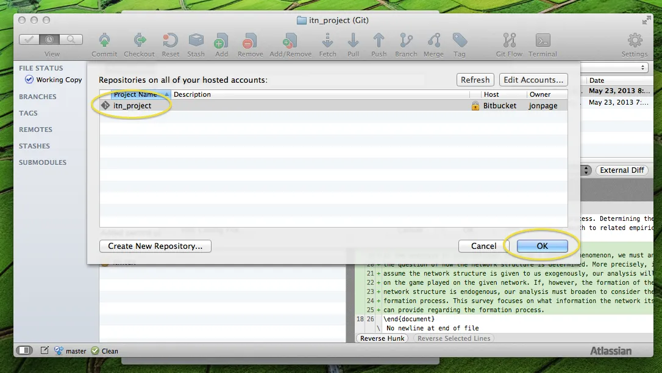The width and height of the screenshot is (662, 373).
Task: Select the Merge toolbar icon
Action: 433,43
